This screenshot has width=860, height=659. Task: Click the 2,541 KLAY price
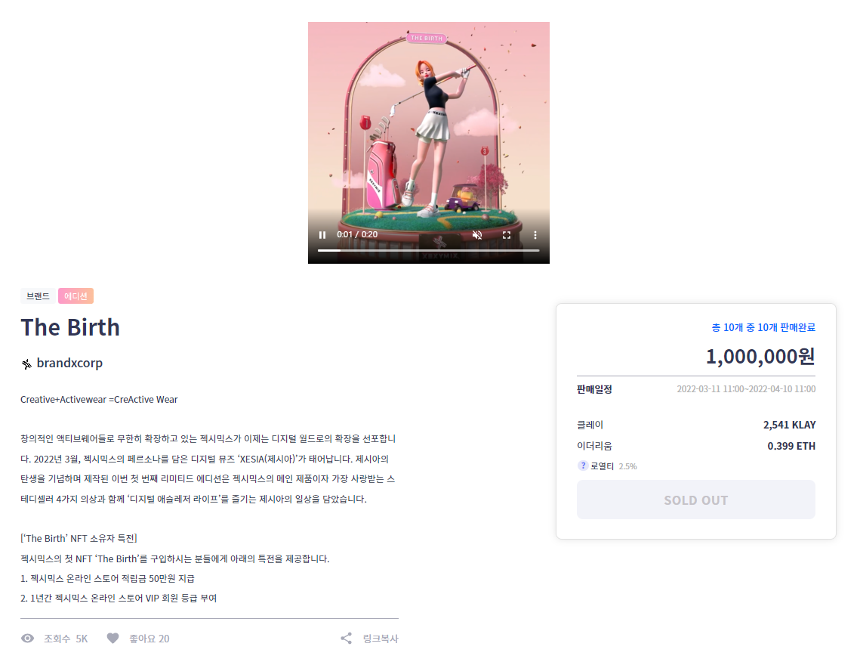point(789,425)
